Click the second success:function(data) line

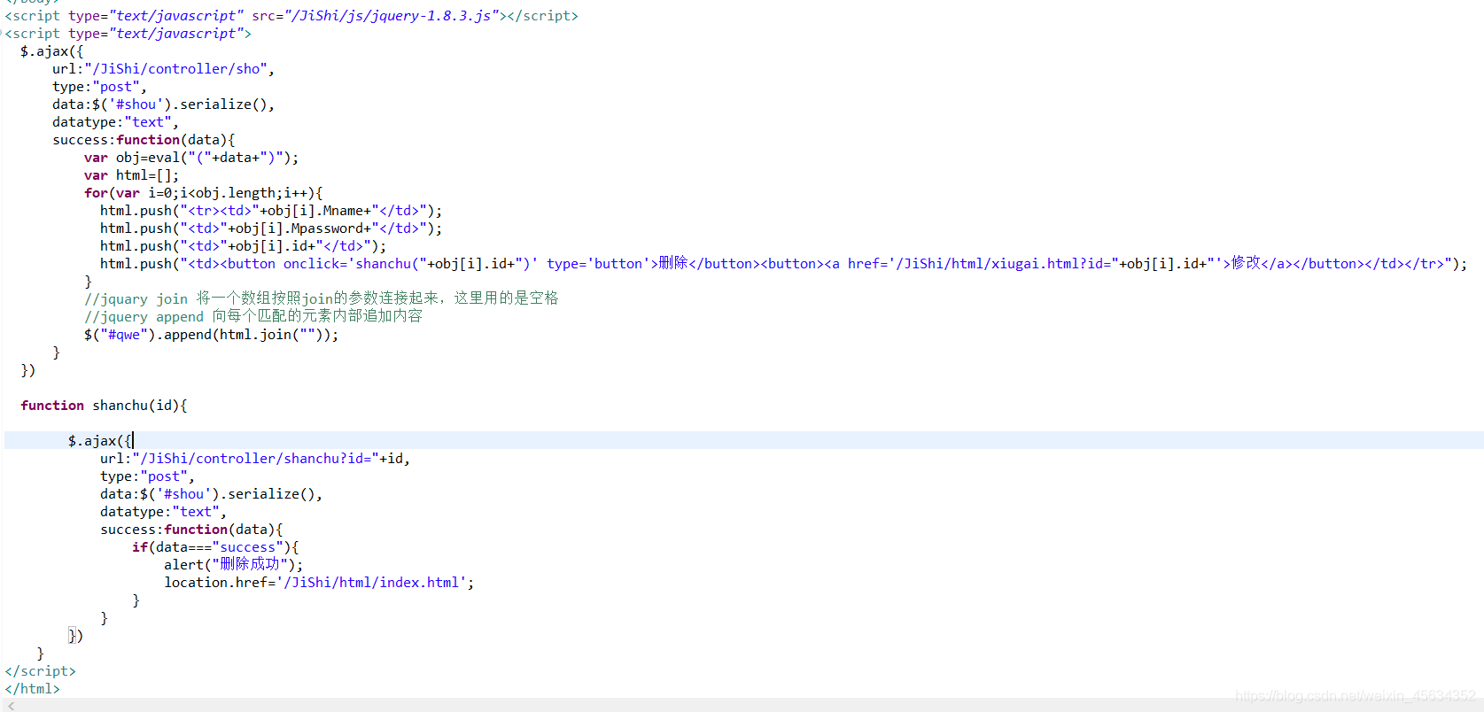(191, 530)
